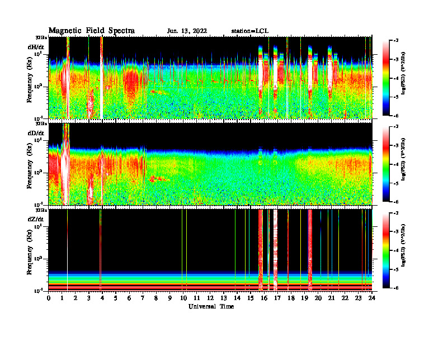Click the "Universal Time" axis title

tap(211, 306)
